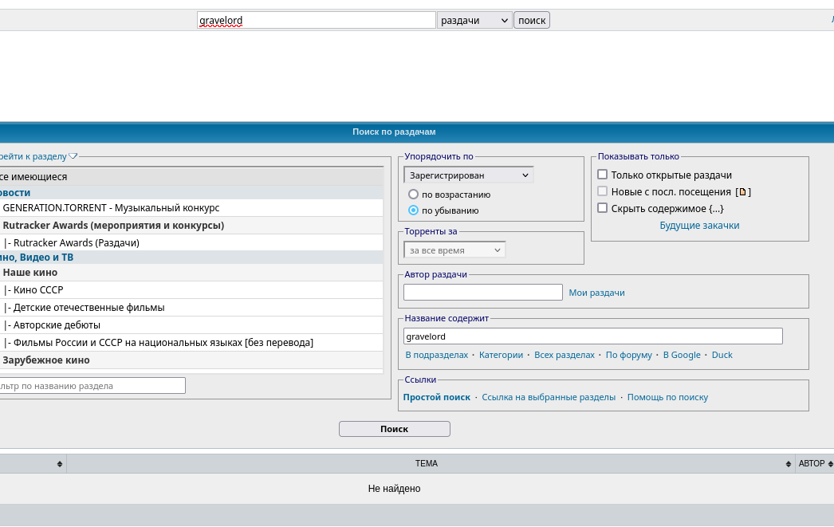The height and width of the screenshot is (527, 834).
Task: Click the main 'Поиск' submit button
Action: (x=395, y=429)
